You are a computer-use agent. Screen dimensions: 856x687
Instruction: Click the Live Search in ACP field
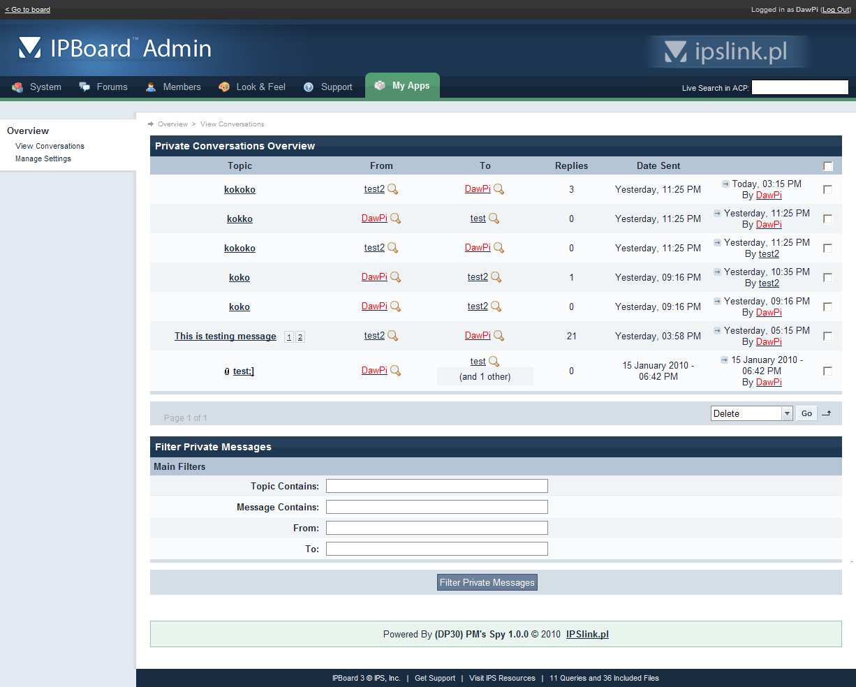(799, 87)
